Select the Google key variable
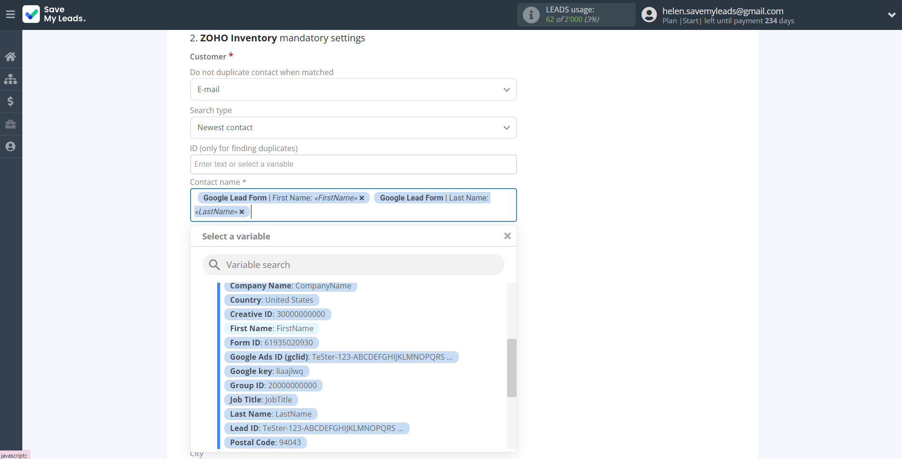Image resolution: width=902 pixels, height=459 pixels. click(x=266, y=372)
